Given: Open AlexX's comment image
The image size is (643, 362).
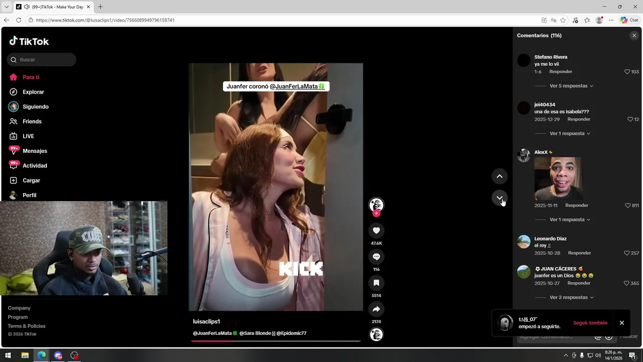Looking at the screenshot, I should (558, 178).
